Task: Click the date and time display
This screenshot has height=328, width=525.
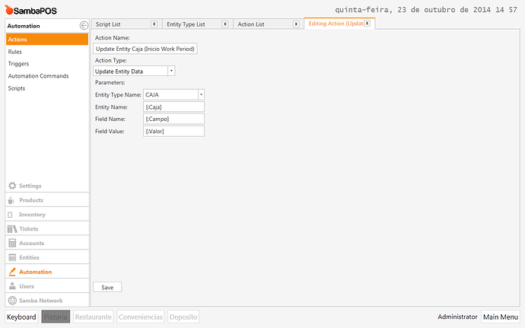Action: (426, 10)
